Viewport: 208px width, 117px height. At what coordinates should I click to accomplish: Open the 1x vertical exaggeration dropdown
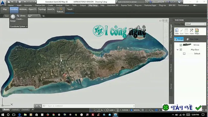pyautogui.click(x=104, y=110)
